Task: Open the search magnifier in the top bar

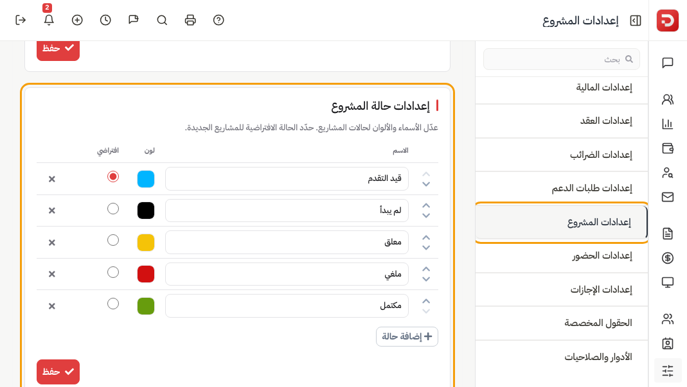Action: point(162,20)
